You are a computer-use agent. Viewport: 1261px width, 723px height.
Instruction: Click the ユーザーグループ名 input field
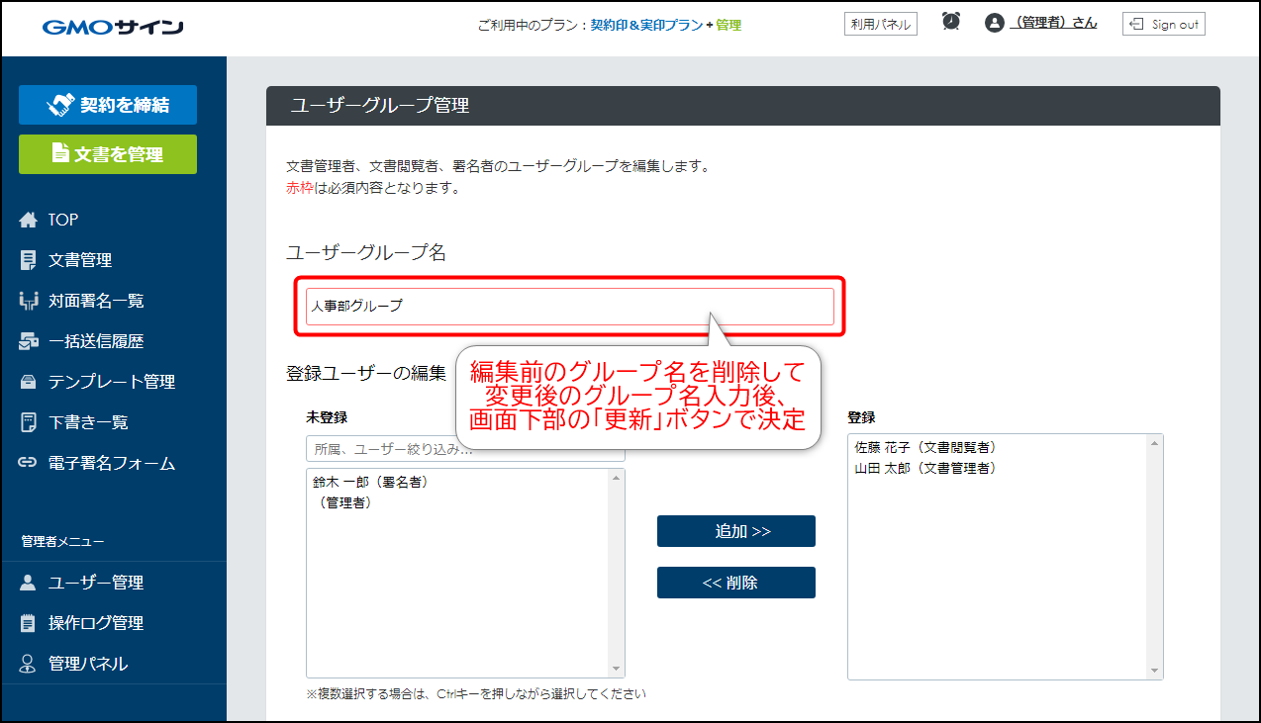click(x=569, y=307)
